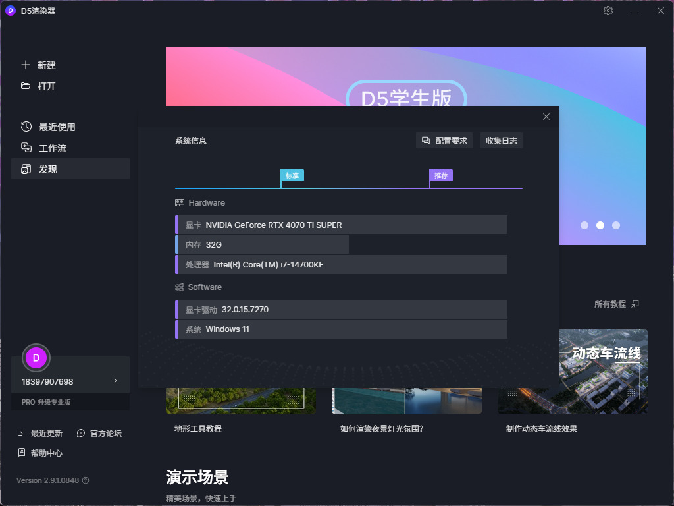This screenshot has height=506, width=674.
Task: Switch to 发现 sidebar tab
Action: pos(48,169)
